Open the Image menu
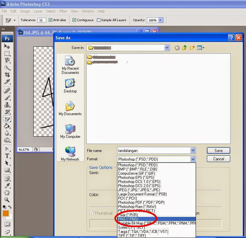Viewport: 246px width, 238px height. click(25, 11)
